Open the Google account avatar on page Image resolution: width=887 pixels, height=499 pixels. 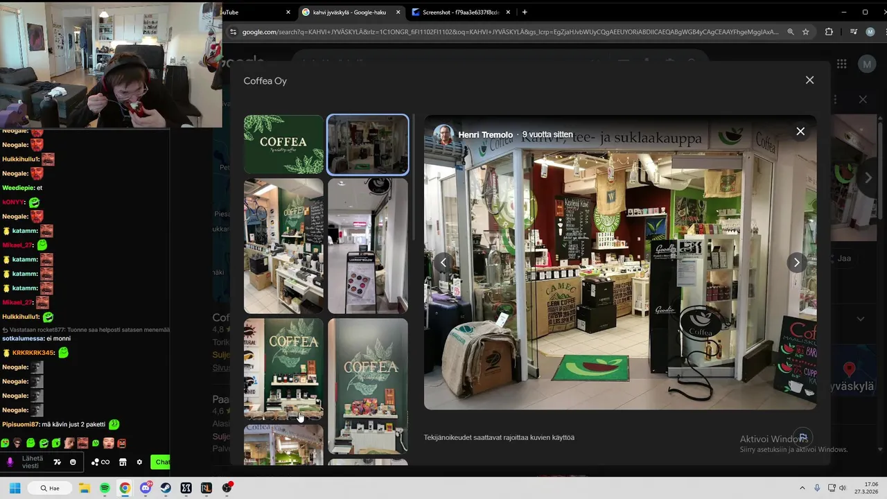[x=867, y=64]
